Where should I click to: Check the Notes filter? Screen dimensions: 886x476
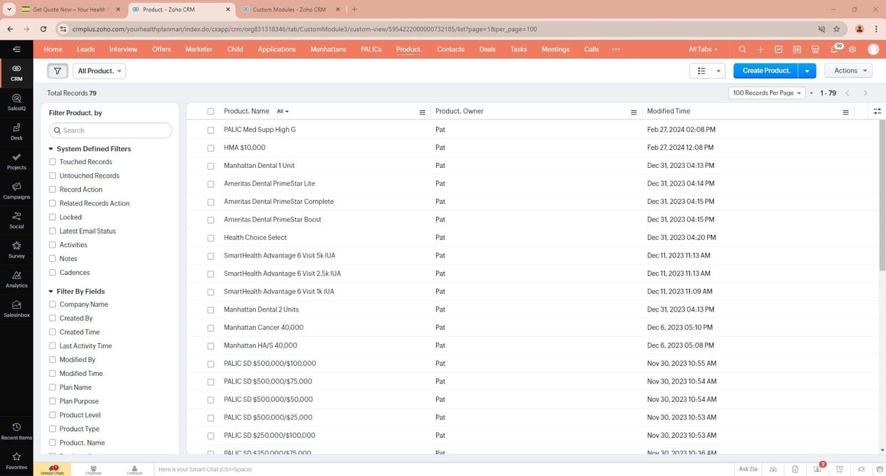53,258
